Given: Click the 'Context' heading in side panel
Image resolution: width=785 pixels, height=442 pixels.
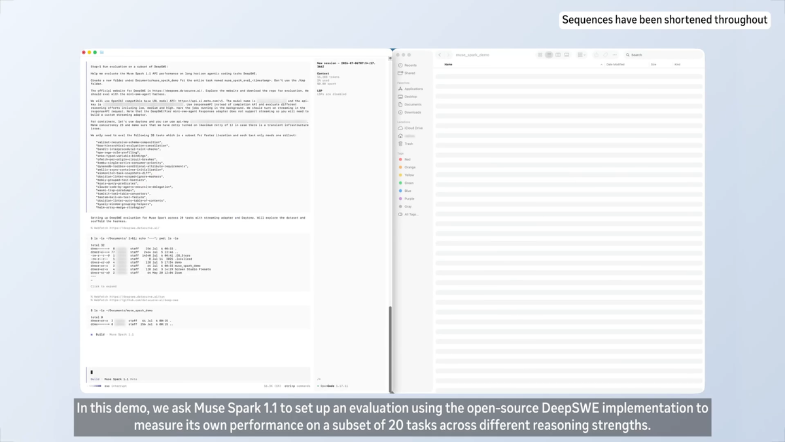Looking at the screenshot, I should pos(323,73).
